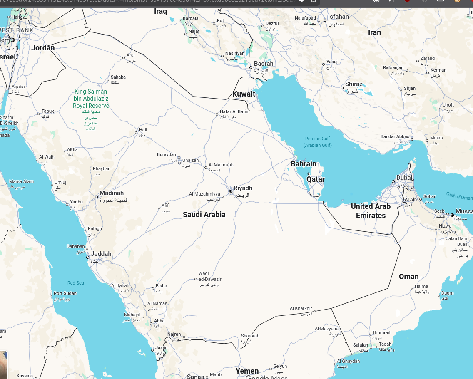
Task: Select the Shiraz city label
Action: [354, 84]
